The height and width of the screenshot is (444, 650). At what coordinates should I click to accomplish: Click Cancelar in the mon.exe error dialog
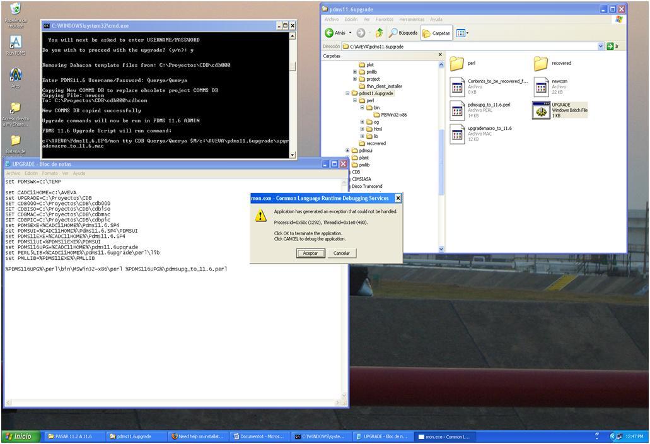pyautogui.click(x=342, y=253)
